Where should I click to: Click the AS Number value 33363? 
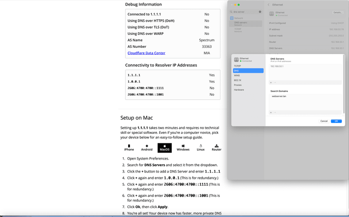coord(207,46)
